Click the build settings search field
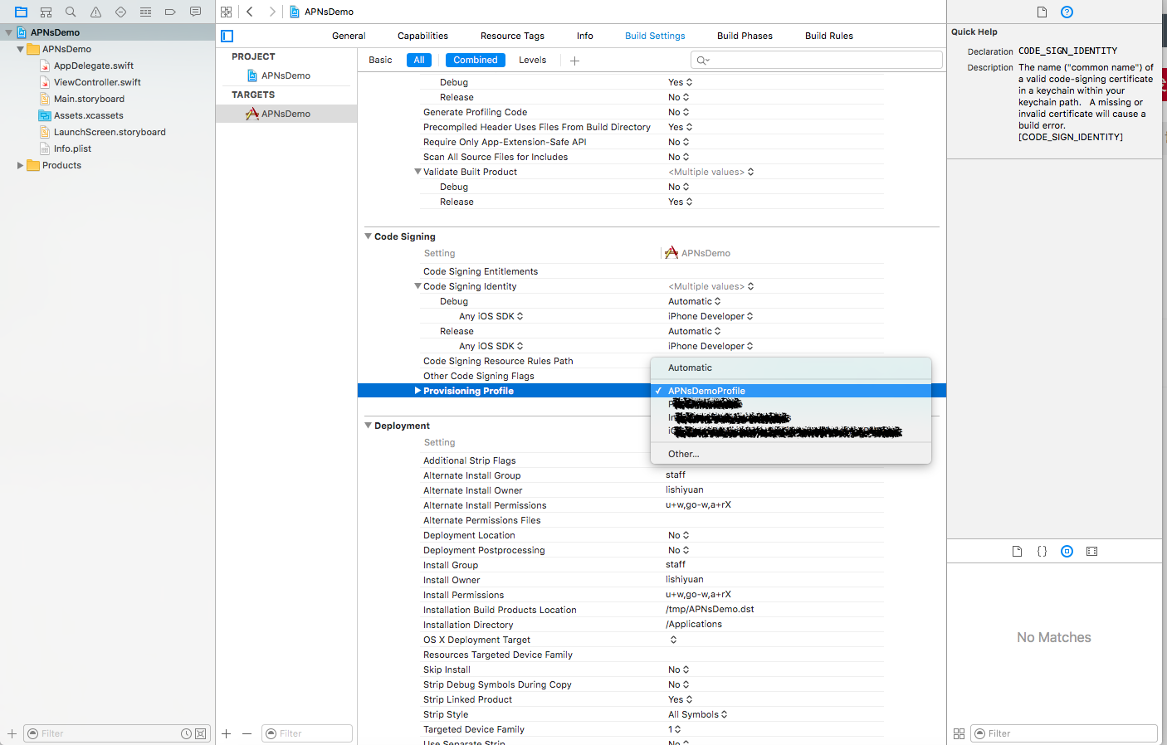Screen dimensions: 1167x745 tap(817, 60)
